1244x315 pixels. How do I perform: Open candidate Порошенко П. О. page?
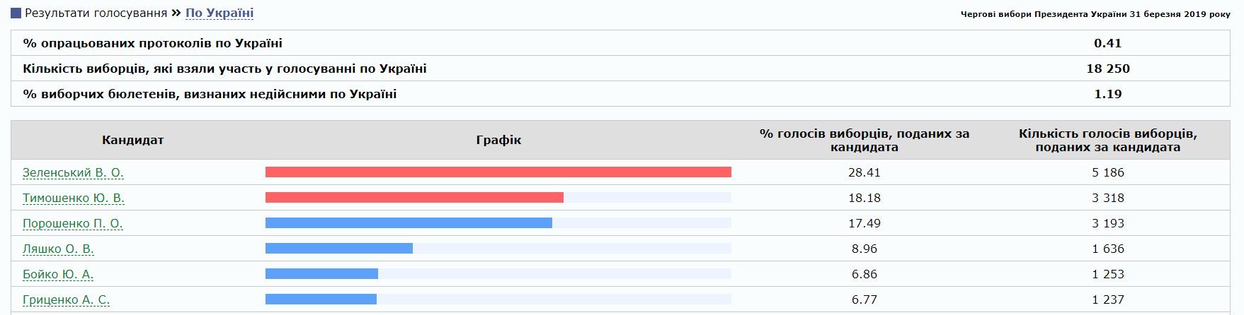tap(73, 223)
